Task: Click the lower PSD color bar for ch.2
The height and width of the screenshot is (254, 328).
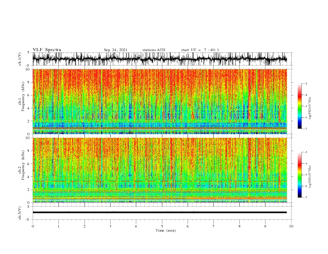Action: [x=300, y=175]
